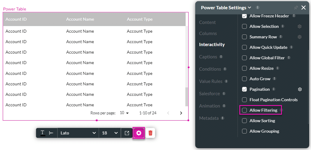
Task: Delete the Power Table with trash icon
Action: point(150,133)
